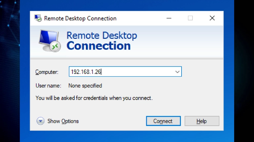The image size is (254, 142).
Task: Click the blue desktop background below the dialog
Action: [127, 136]
